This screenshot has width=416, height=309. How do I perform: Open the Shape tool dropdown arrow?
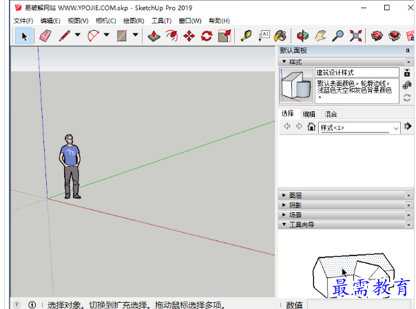[136, 34]
